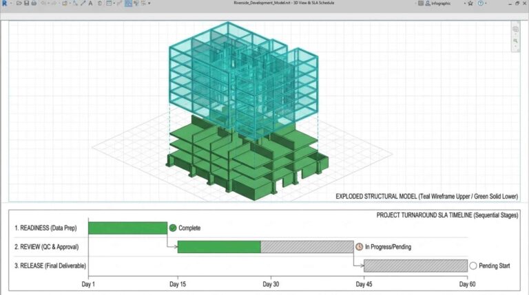Open the Section tool dropdown arrow
The image size is (529, 295).
(114, 3)
